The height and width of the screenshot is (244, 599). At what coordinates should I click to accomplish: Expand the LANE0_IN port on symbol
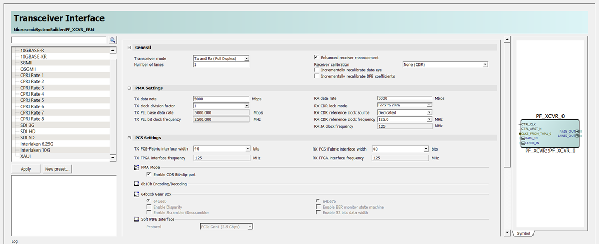[x=523, y=143]
